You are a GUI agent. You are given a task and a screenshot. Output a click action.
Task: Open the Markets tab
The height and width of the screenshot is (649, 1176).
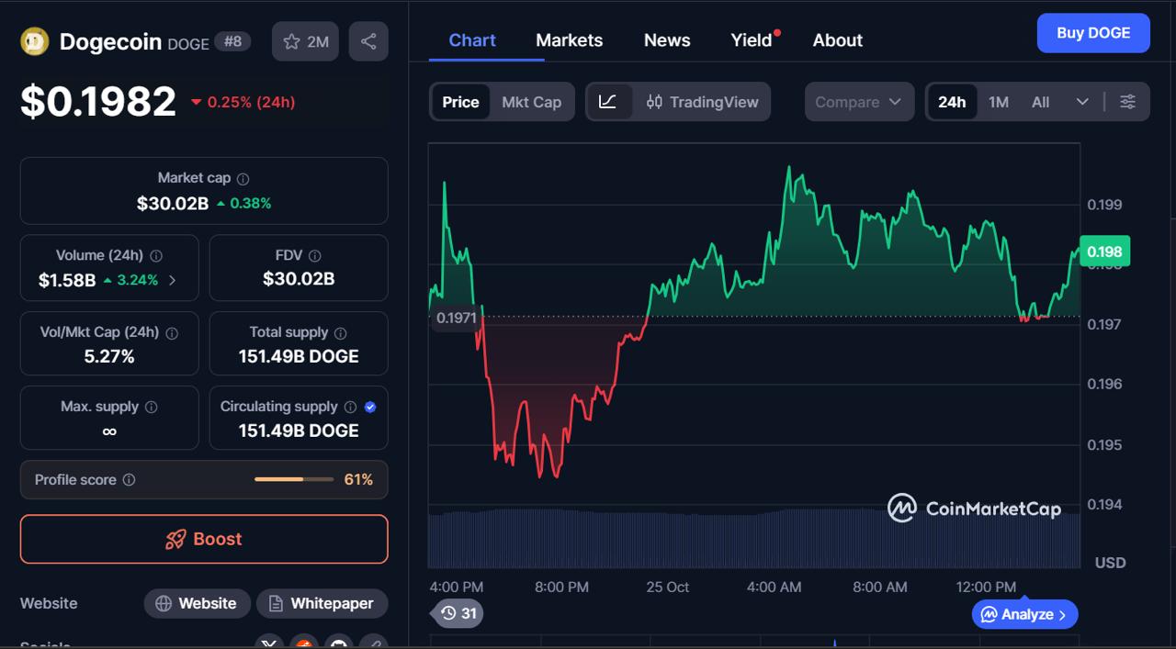point(569,40)
